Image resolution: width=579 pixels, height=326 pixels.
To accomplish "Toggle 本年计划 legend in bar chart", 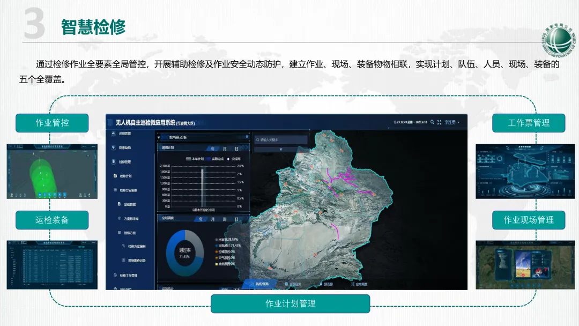I will click(195, 159).
